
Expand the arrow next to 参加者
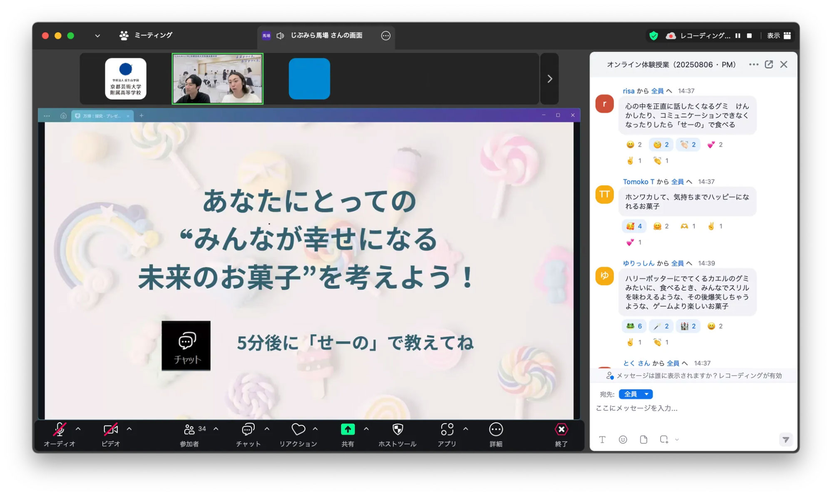click(216, 429)
